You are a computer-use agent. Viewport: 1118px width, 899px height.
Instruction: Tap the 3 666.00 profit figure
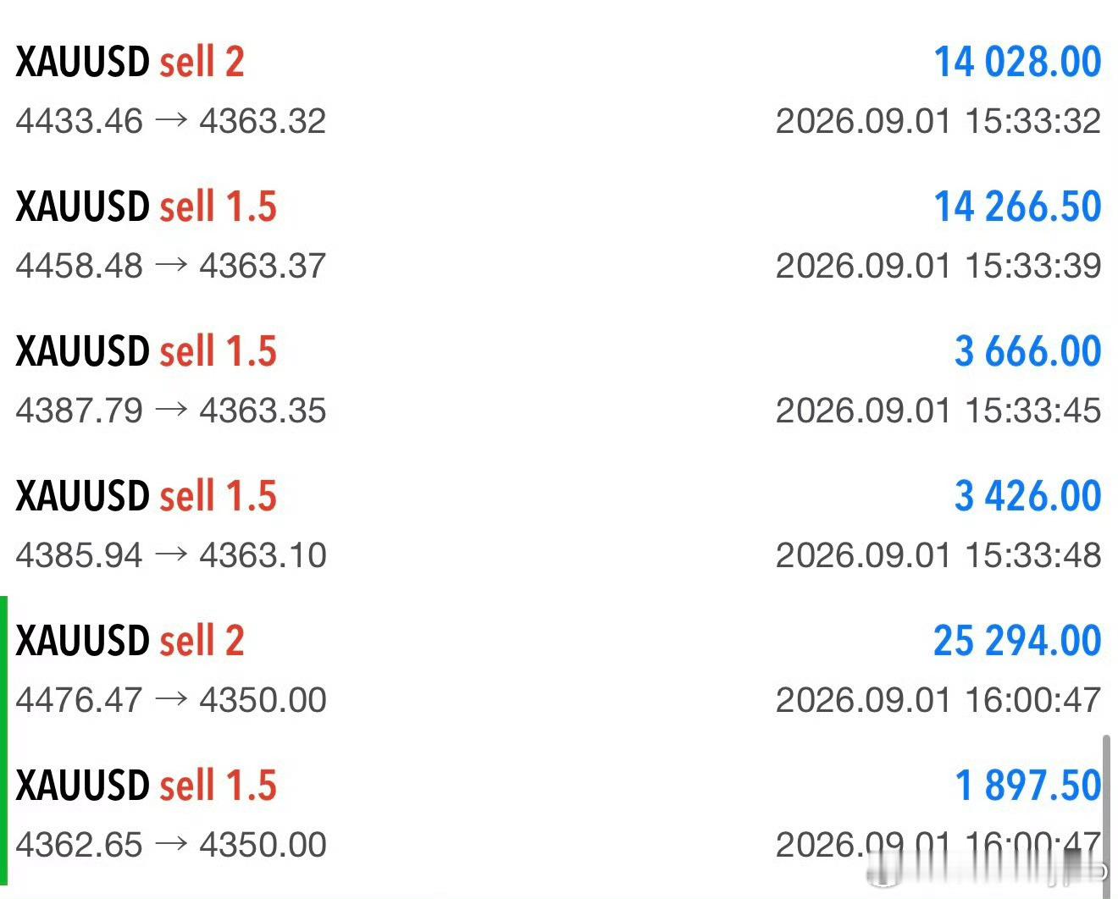[1027, 351]
